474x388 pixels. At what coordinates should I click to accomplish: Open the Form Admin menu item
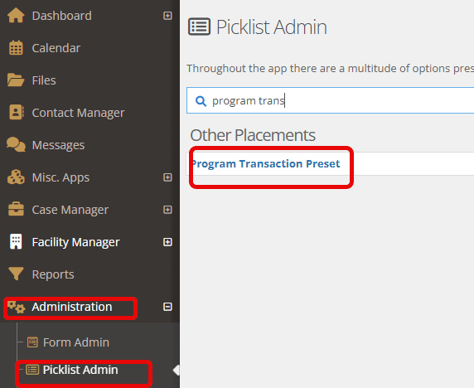(68, 342)
